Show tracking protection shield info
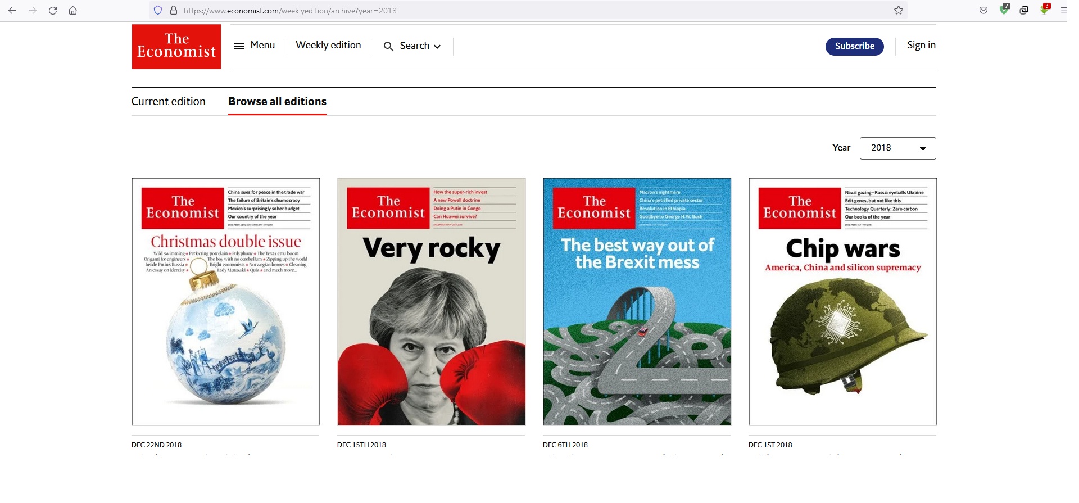Image resolution: width=1079 pixels, height=503 pixels. coord(158,11)
